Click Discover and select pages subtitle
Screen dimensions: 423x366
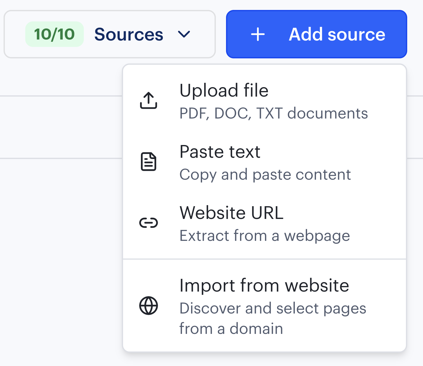[273, 309]
